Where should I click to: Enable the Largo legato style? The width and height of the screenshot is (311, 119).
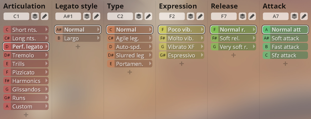78,38
